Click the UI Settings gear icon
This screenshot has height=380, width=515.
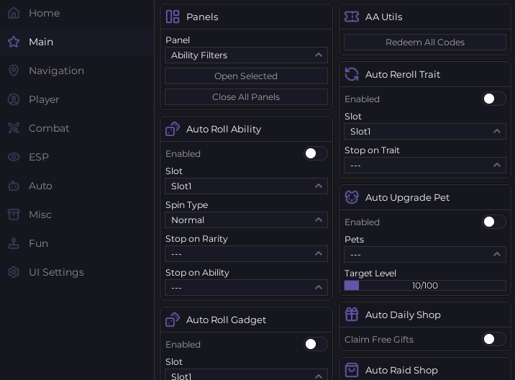click(x=14, y=272)
